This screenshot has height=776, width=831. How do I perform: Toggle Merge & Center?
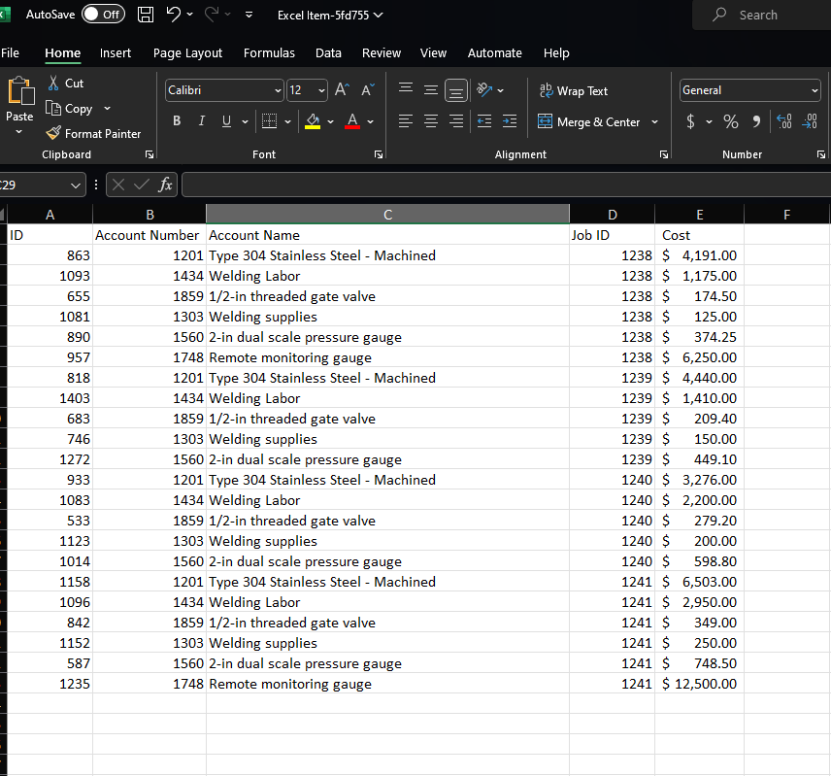click(x=590, y=121)
